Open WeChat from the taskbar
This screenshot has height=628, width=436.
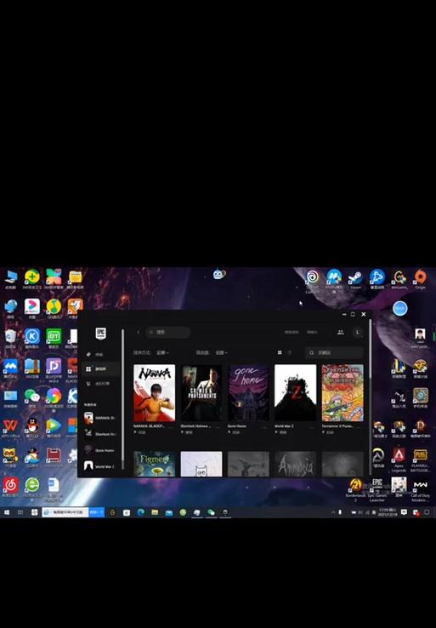pos(211,512)
